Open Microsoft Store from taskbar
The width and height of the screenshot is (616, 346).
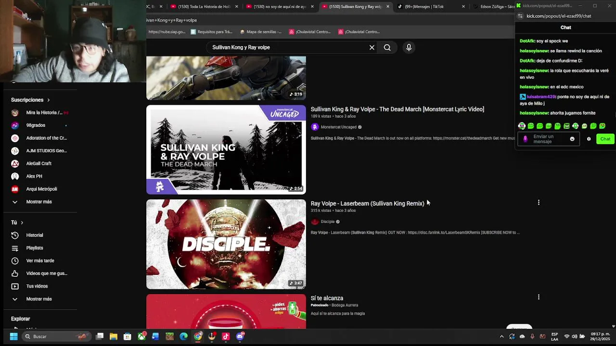click(128, 336)
